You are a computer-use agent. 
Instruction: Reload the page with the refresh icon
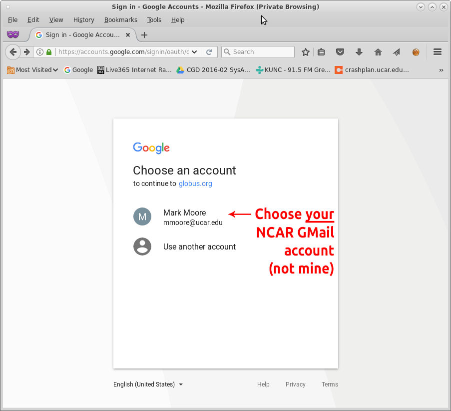coord(209,52)
